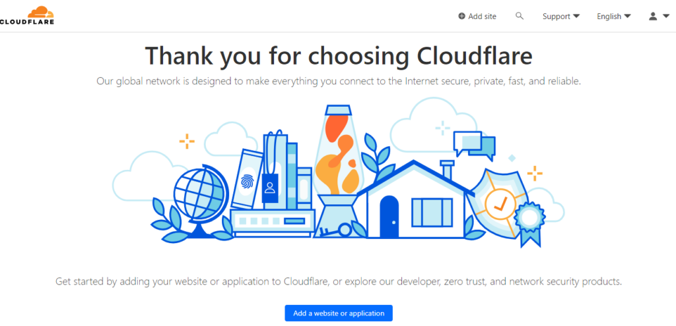Click the blue ribbon award badge
676x326 pixels.
[x=529, y=221]
